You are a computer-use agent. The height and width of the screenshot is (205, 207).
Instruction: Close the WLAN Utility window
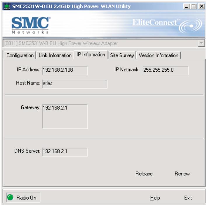[201, 6]
